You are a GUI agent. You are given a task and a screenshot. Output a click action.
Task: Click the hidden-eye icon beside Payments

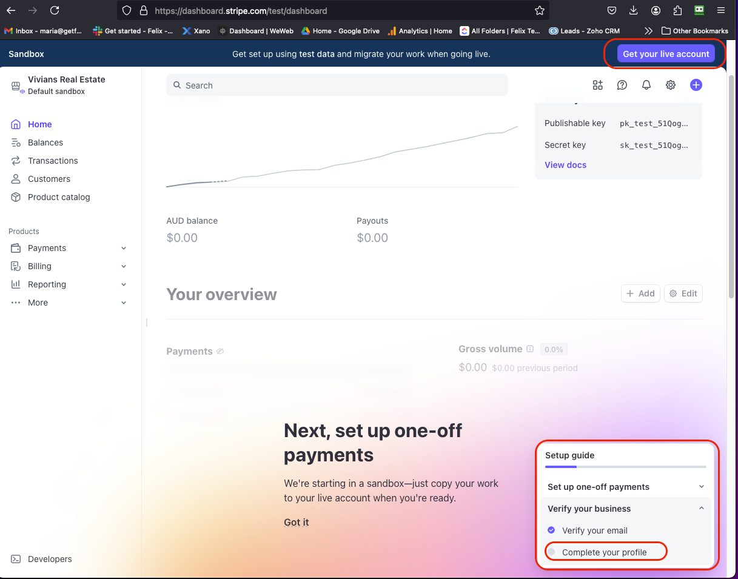click(x=220, y=352)
